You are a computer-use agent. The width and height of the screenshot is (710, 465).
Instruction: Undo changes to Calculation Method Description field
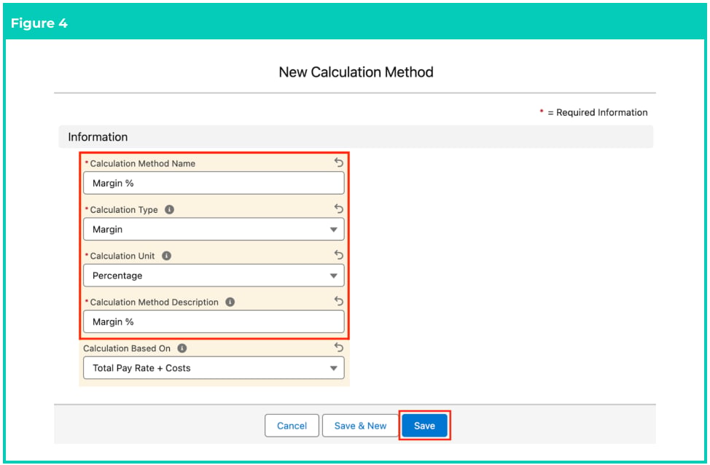tap(339, 300)
